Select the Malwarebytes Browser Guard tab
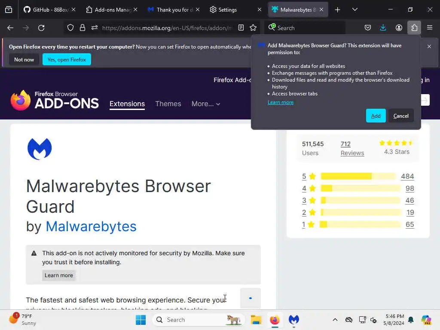The height and width of the screenshot is (330, 440). tap(294, 9)
